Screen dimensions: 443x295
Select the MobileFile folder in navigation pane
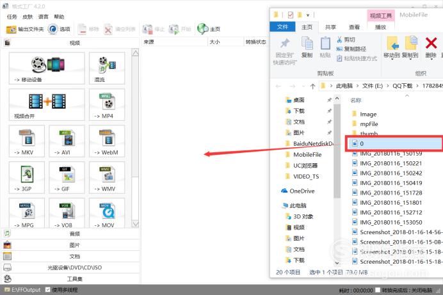pyautogui.click(x=303, y=155)
